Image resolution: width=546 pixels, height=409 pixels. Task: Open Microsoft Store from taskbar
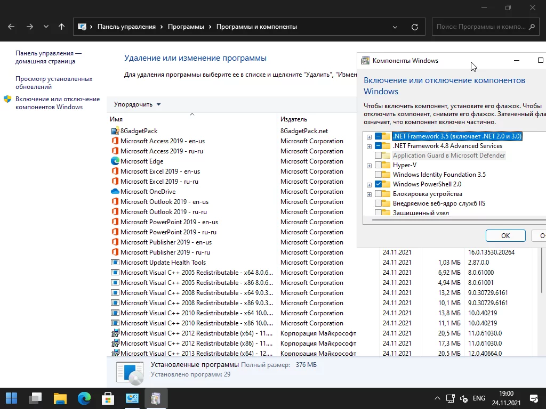(x=108, y=398)
